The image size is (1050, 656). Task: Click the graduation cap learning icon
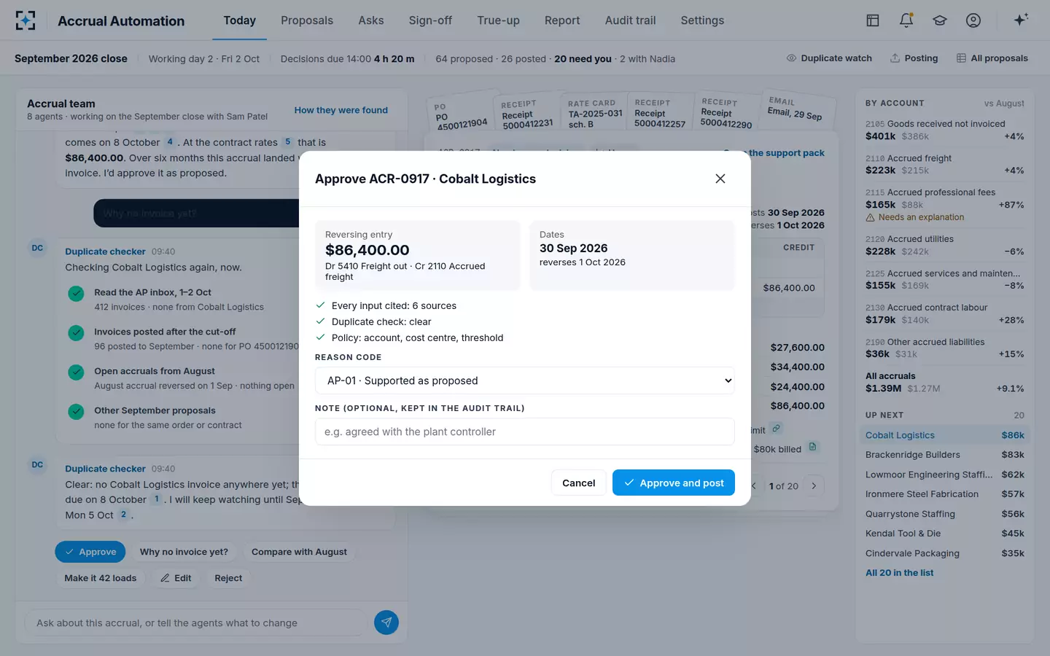point(940,20)
